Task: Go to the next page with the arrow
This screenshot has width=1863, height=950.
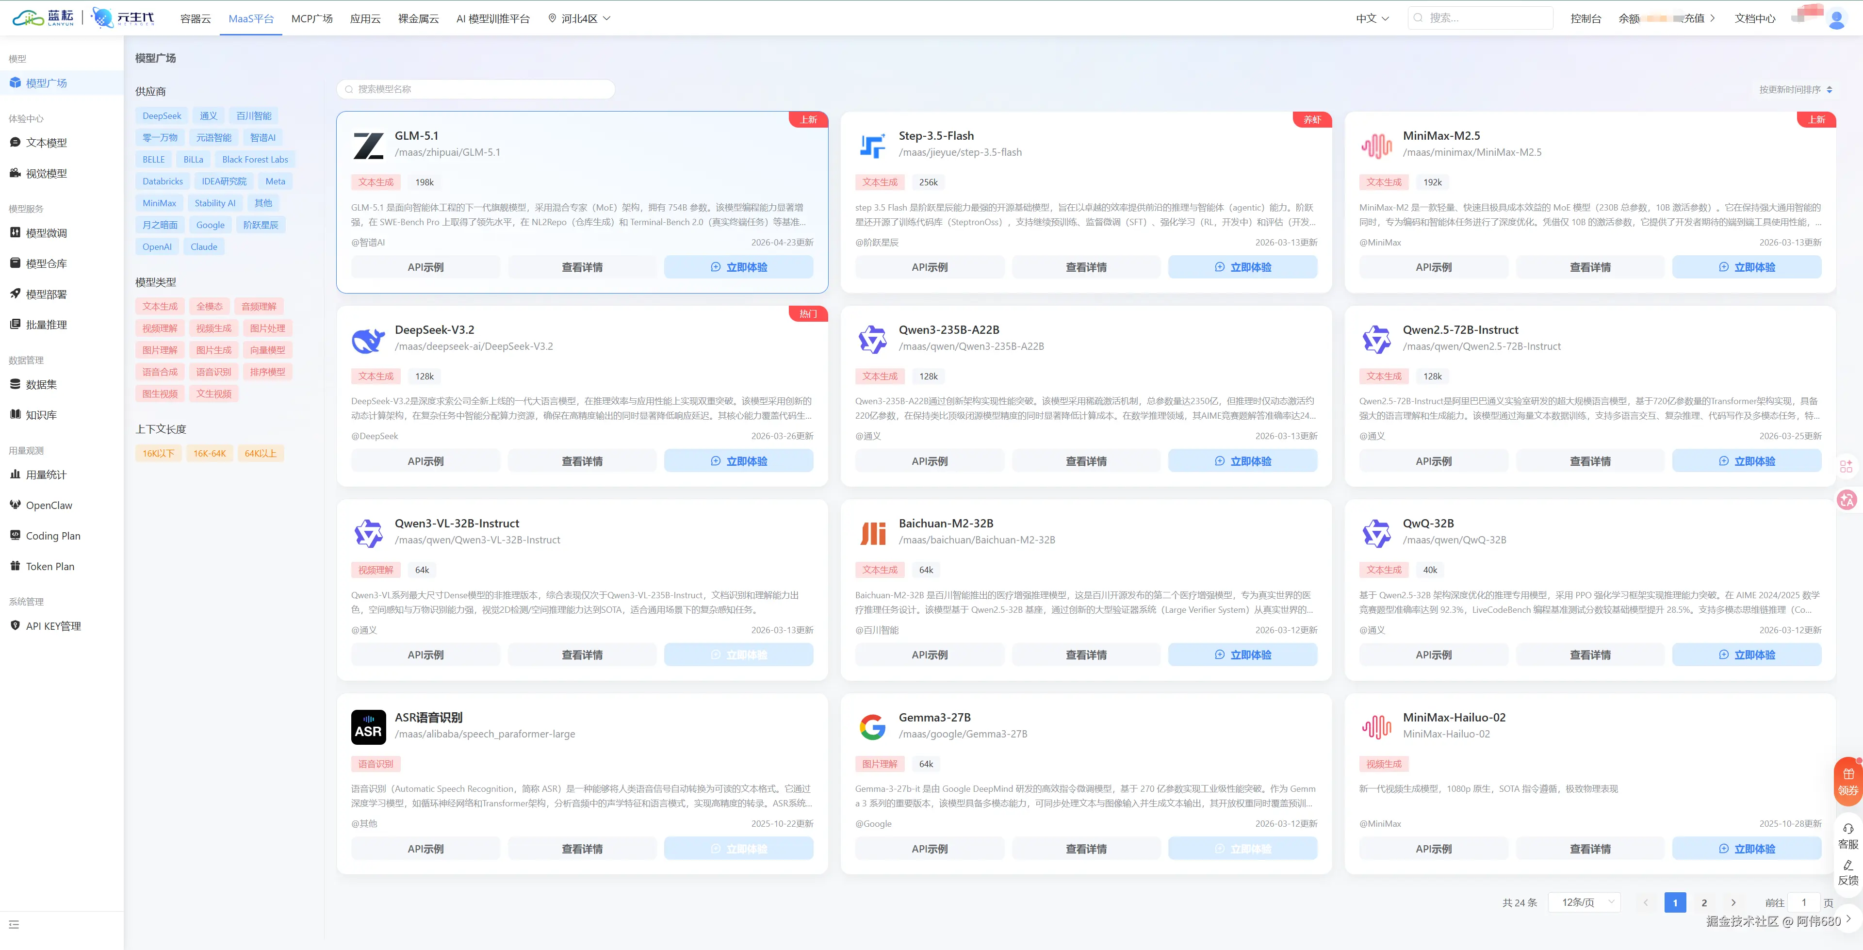Action: pos(1733,902)
